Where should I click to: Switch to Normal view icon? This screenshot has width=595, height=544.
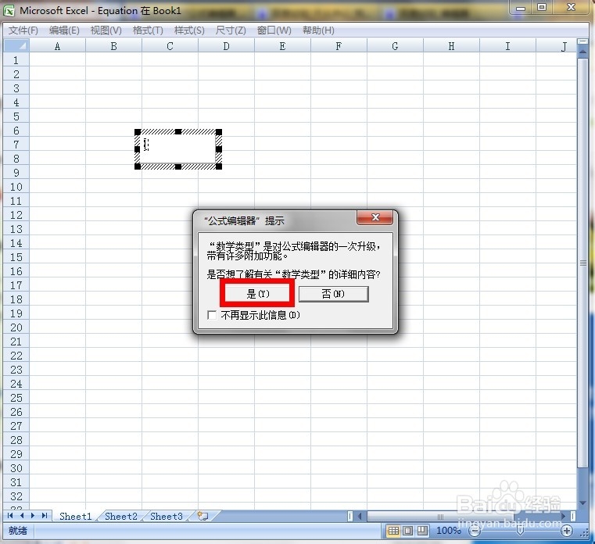[393, 531]
